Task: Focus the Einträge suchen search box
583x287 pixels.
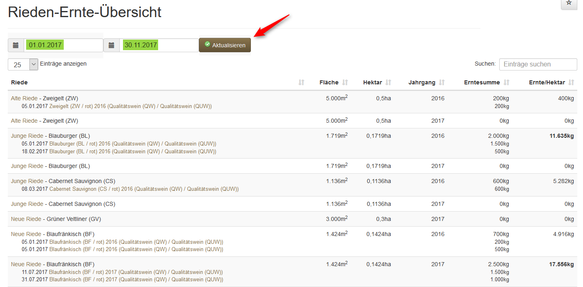Action: (538, 64)
